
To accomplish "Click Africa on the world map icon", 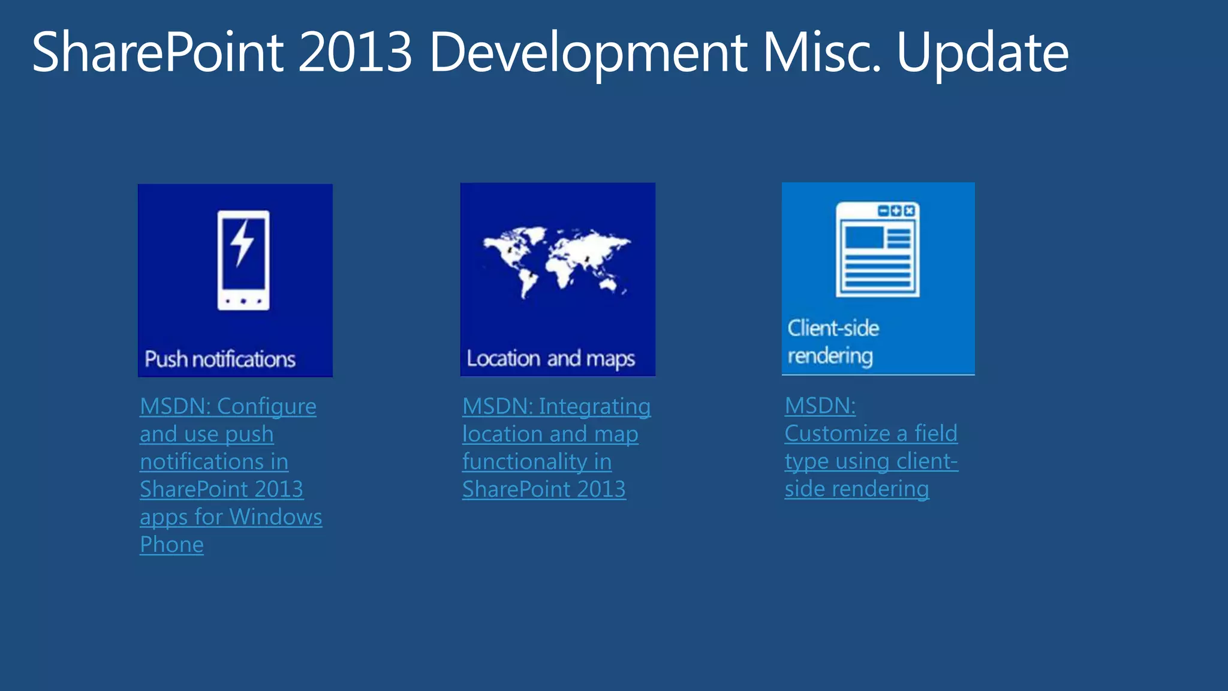I will coord(560,270).
